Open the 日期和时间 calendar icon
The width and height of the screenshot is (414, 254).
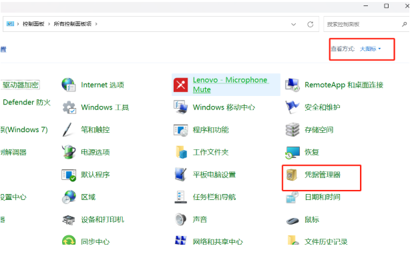tap(292, 197)
